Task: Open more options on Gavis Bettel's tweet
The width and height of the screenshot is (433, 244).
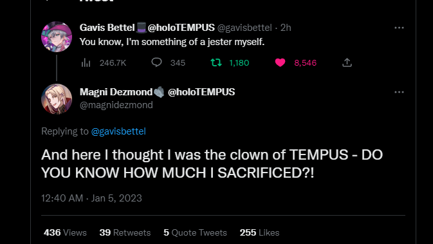Action: 399,28
